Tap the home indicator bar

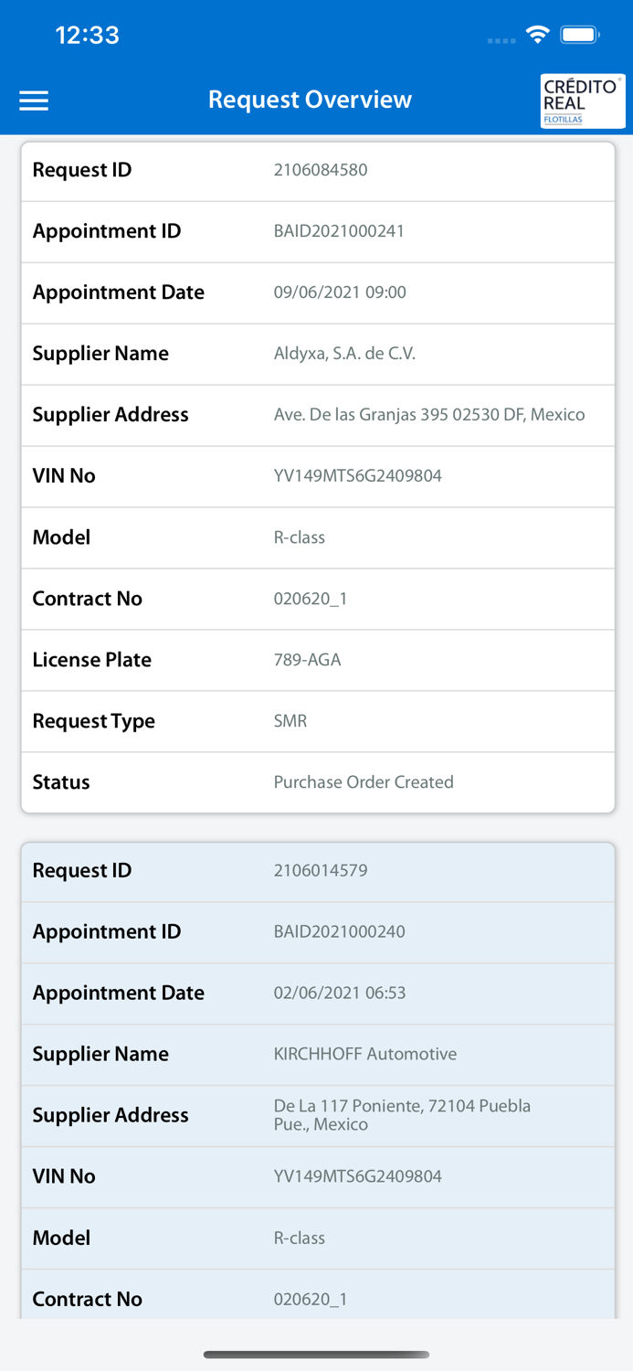[x=316, y=1355]
